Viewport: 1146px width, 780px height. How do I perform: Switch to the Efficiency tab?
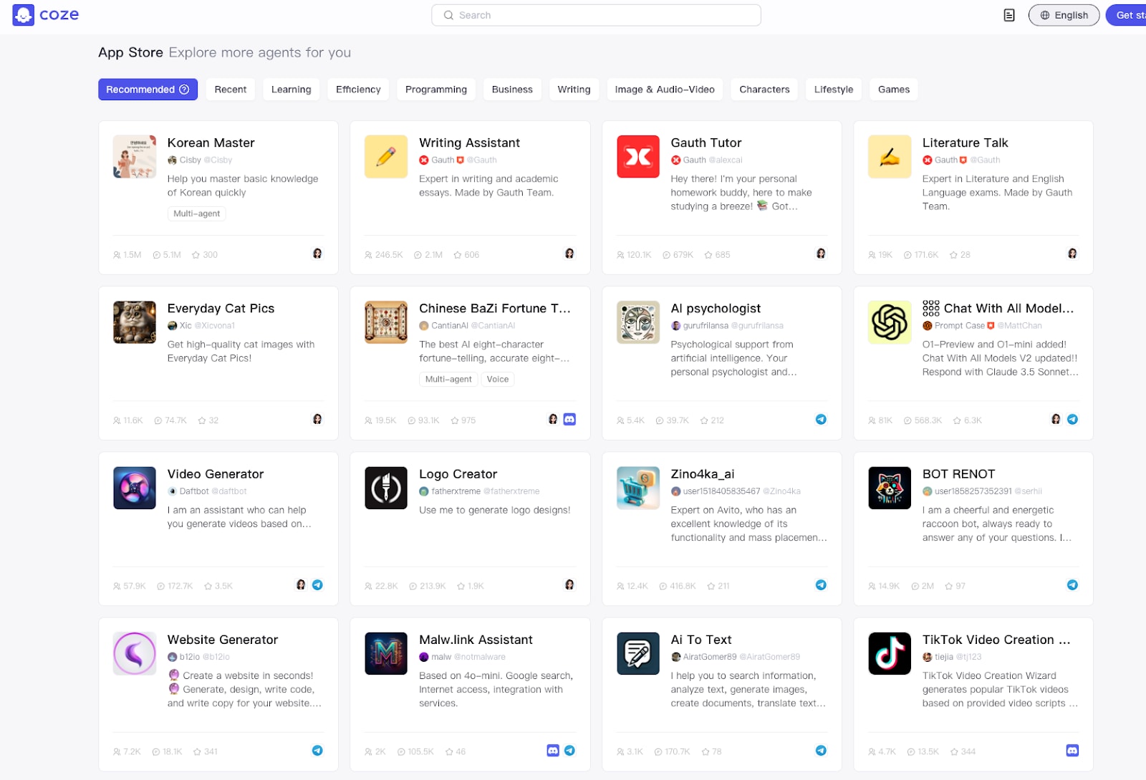tap(358, 90)
